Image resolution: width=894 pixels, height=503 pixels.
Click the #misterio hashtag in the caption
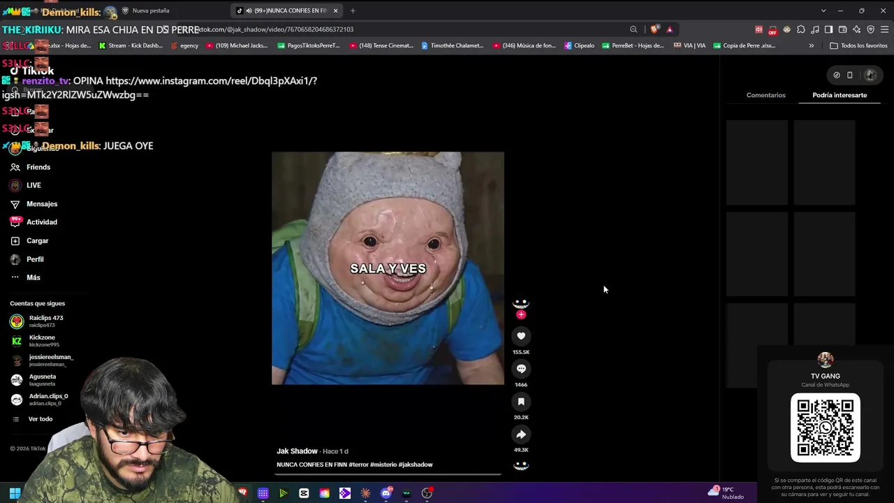click(383, 465)
